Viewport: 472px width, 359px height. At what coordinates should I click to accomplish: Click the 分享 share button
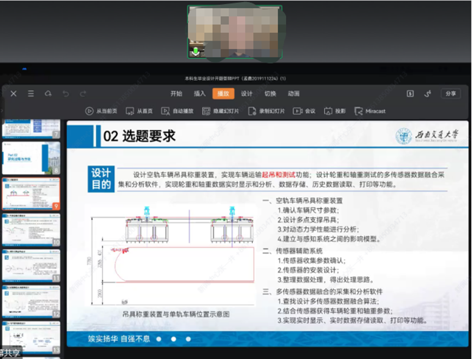pyautogui.click(x=451, y=93)
